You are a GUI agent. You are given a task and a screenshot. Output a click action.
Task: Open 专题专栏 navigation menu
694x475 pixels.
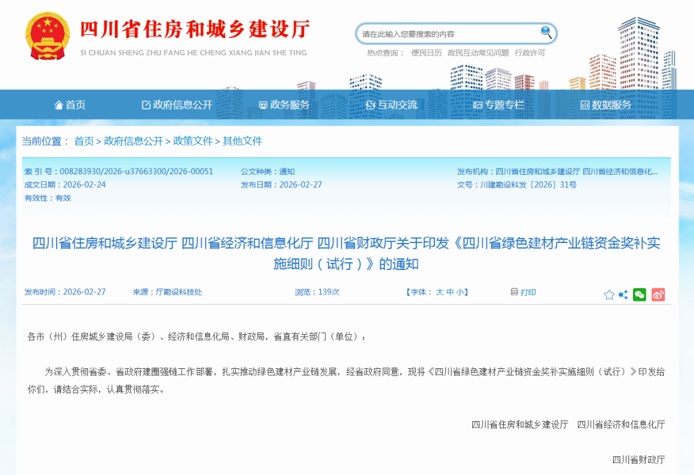click(x=499, y=105)
